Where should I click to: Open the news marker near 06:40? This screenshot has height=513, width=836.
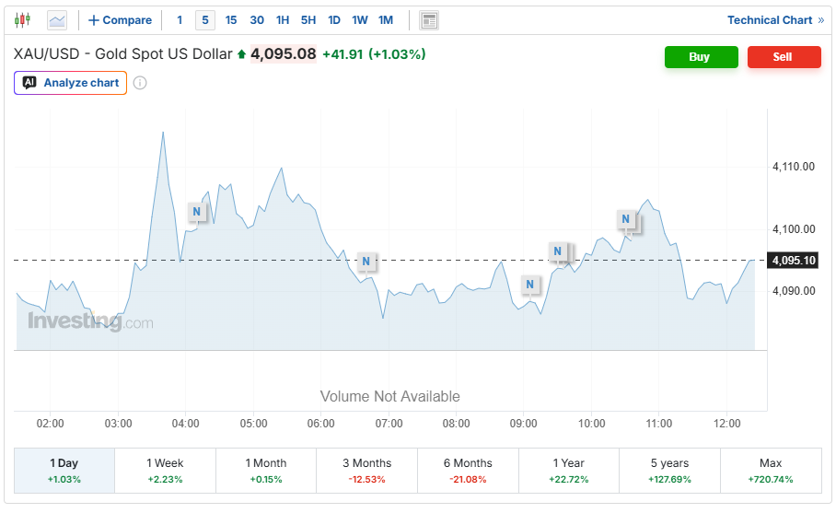click(x=366, y=261)
